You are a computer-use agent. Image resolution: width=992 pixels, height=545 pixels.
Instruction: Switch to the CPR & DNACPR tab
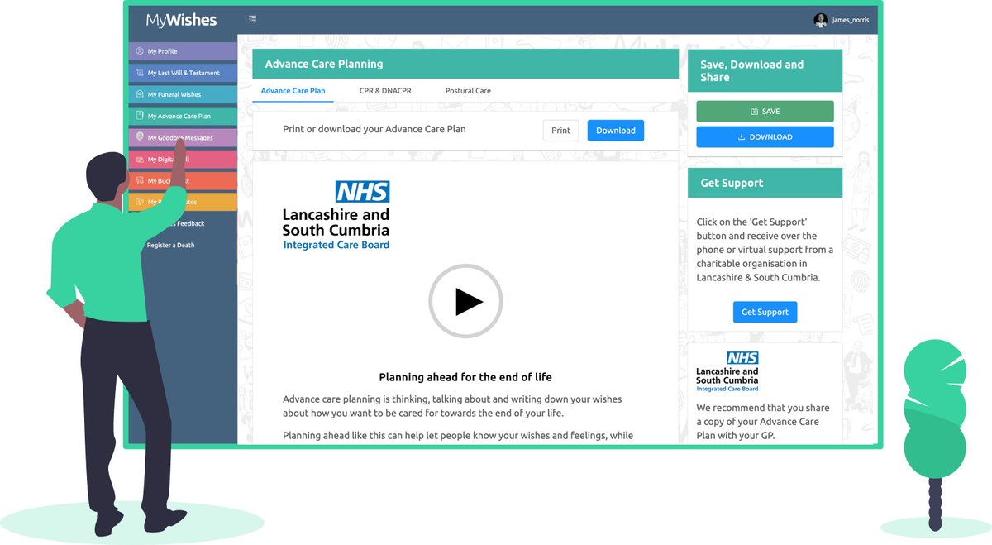point(385,91)
